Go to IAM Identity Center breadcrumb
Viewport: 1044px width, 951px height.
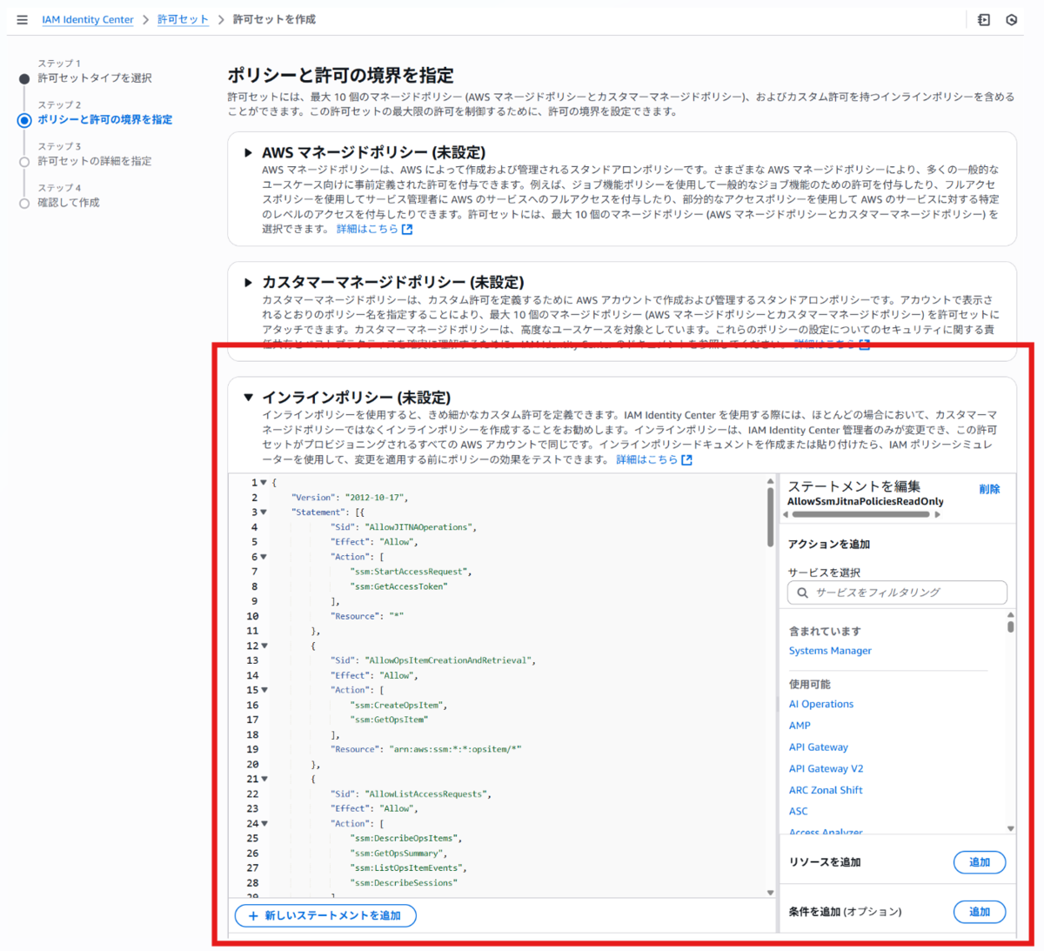coord(88,19)
